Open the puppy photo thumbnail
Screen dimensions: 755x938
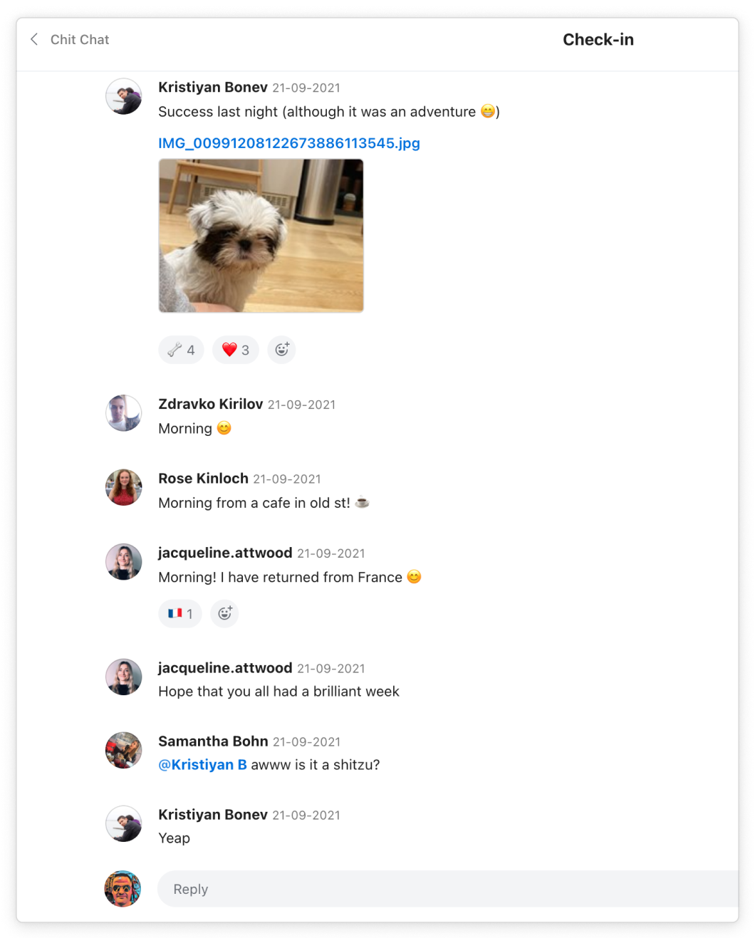pos(261,236)
